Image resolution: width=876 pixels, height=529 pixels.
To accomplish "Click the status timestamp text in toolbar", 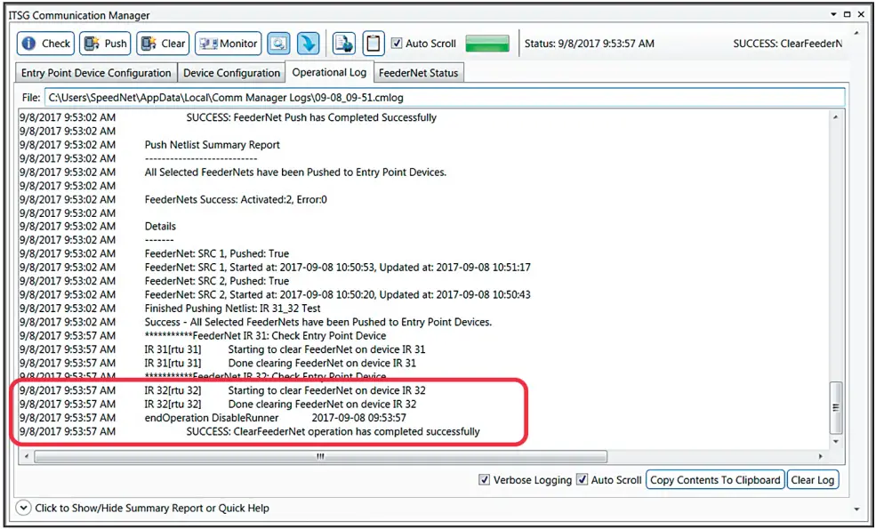I will (590, 44).
